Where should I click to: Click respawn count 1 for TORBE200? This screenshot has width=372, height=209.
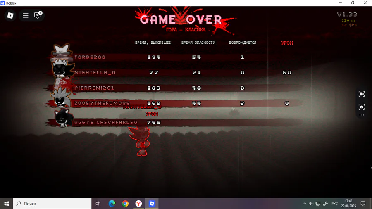click(242, 57)
